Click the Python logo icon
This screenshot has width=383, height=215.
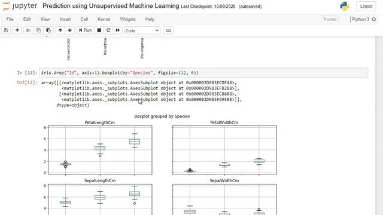point(345,7)
